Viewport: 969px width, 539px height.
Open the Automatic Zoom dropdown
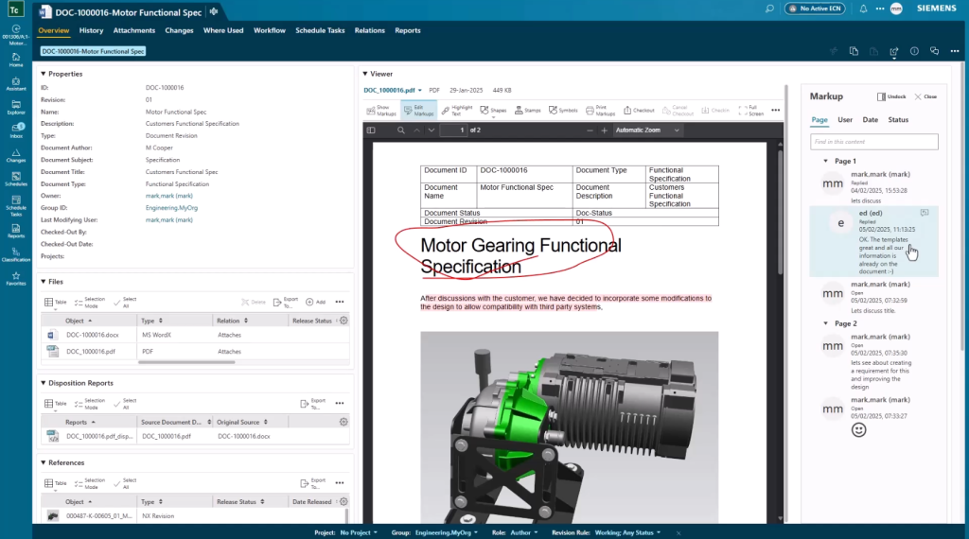647,130
